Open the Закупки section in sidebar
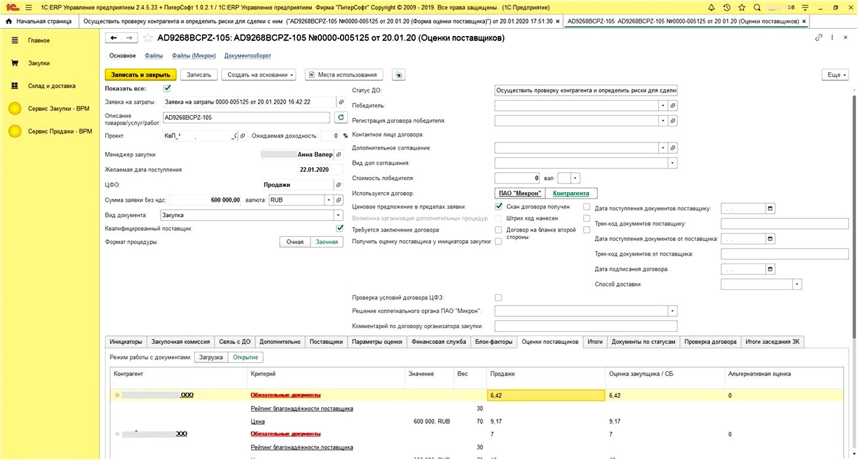The width and height of the screenshot is (858, 460). [x=38, y=63]
